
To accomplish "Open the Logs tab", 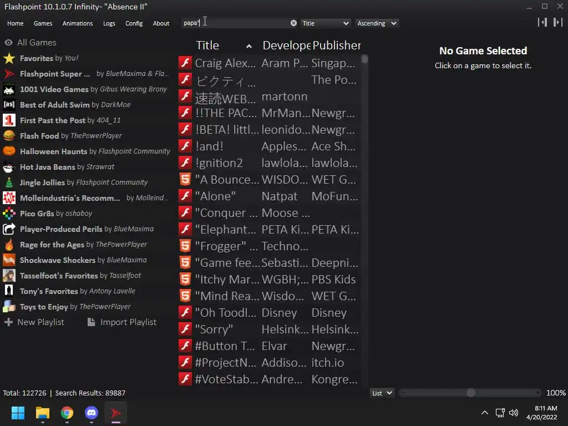I will tap(109, 23).
